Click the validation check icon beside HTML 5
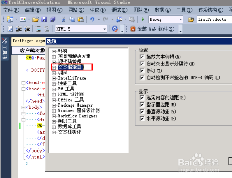Viewport: 232px width, 178px height. tap(115, 29)
